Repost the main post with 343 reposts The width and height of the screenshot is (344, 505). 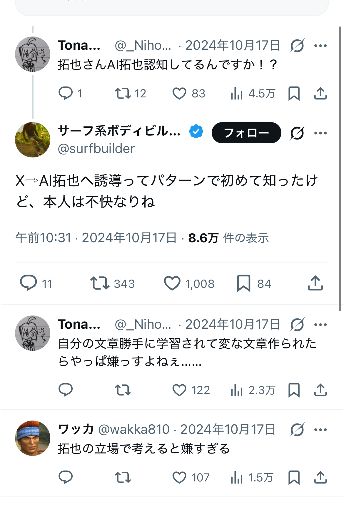[100, 283]
